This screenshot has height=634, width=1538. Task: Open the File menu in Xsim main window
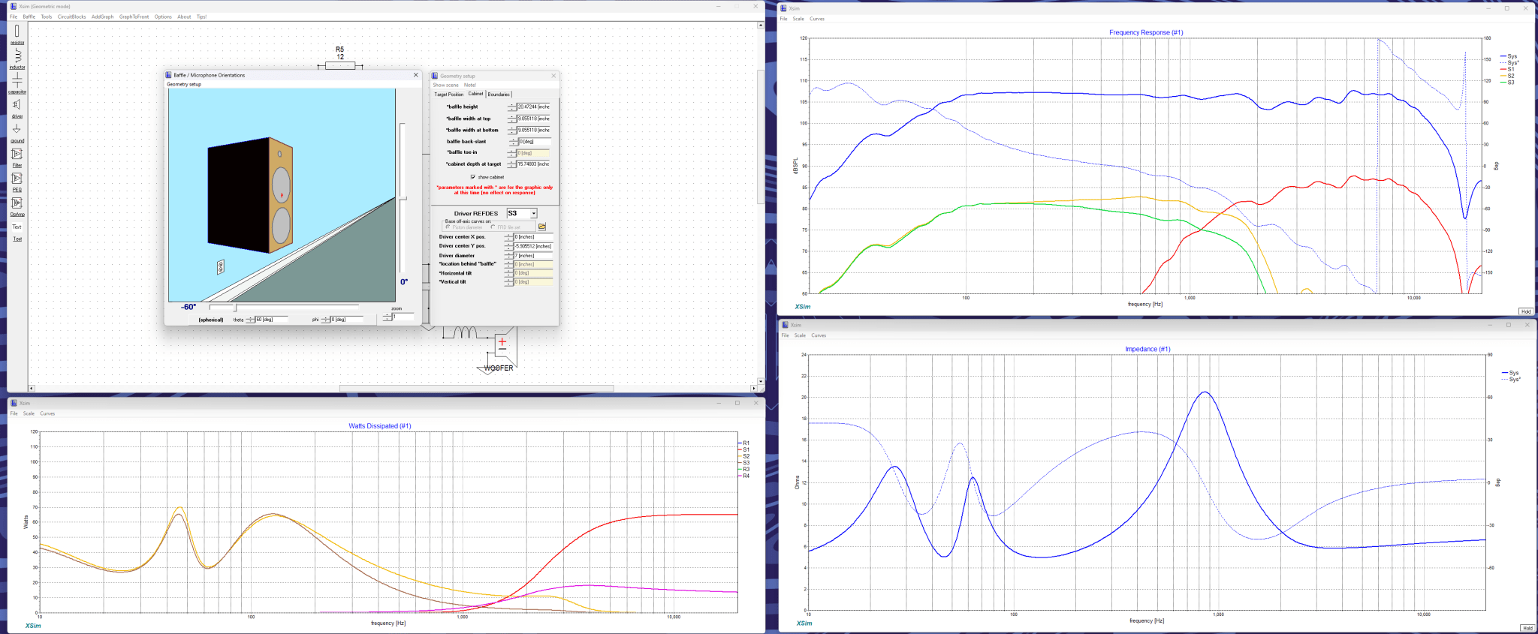[x=14, y=17]
